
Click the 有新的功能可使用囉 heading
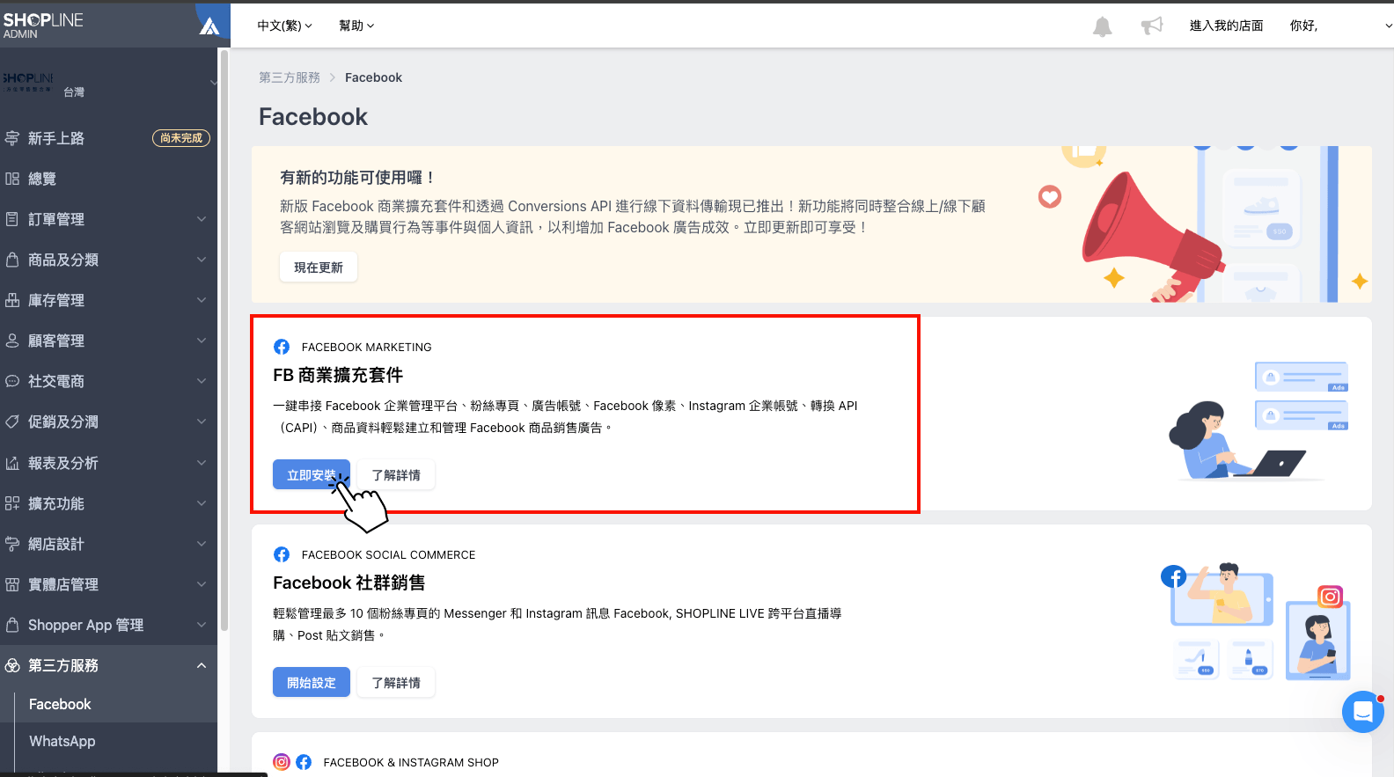[x=357, y=178]
